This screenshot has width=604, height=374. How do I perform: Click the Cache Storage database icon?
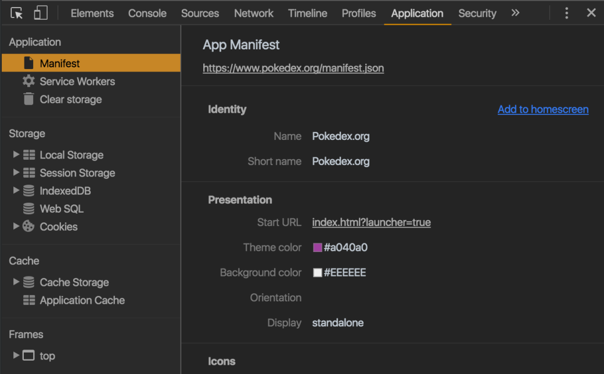click(28, 282)
